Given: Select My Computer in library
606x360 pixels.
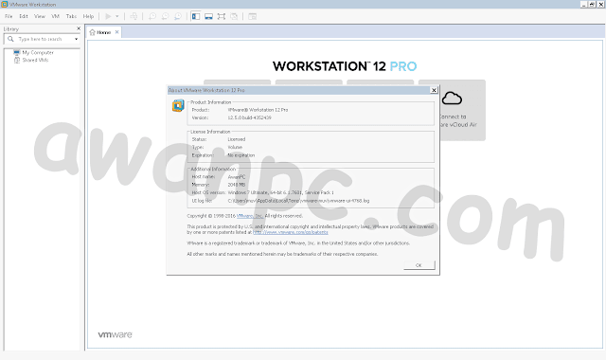Looking at the screenshot, I should coord(38,53).
